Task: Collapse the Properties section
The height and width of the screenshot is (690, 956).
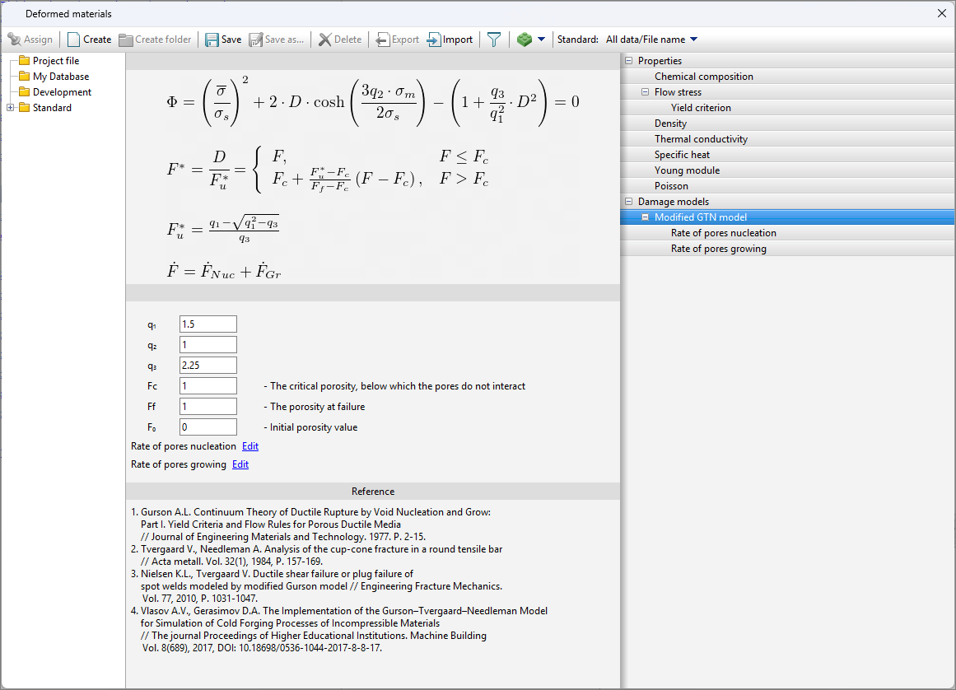Action: (629, 61)
